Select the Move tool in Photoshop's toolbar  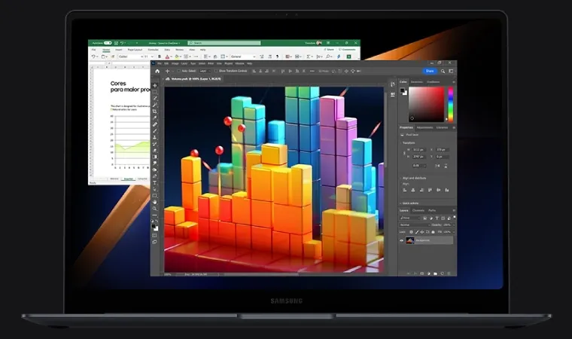click(155, 85)
